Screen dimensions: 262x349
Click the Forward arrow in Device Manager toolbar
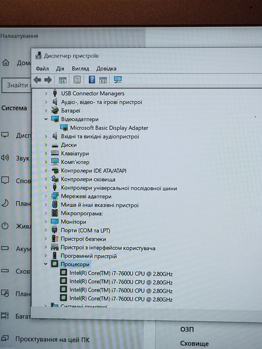point(48,80)
